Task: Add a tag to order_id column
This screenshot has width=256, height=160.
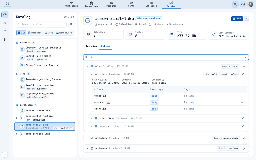Action: 242,96
